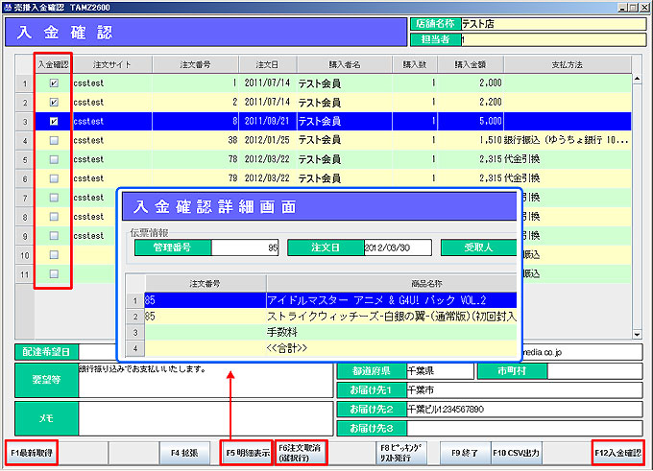Uncheck payment confirmation checkbox in row 2
The width and height of the screenshot is (653, 471).
tap(54, 103)
